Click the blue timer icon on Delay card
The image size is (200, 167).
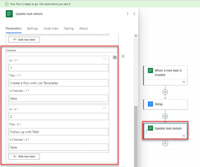pyautogui.click(x=150, y=104)
